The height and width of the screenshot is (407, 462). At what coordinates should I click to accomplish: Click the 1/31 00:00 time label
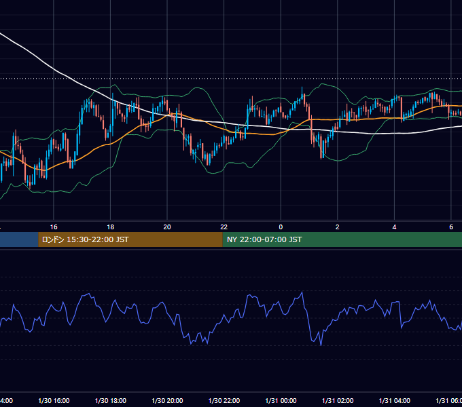[x=281, y=400]
